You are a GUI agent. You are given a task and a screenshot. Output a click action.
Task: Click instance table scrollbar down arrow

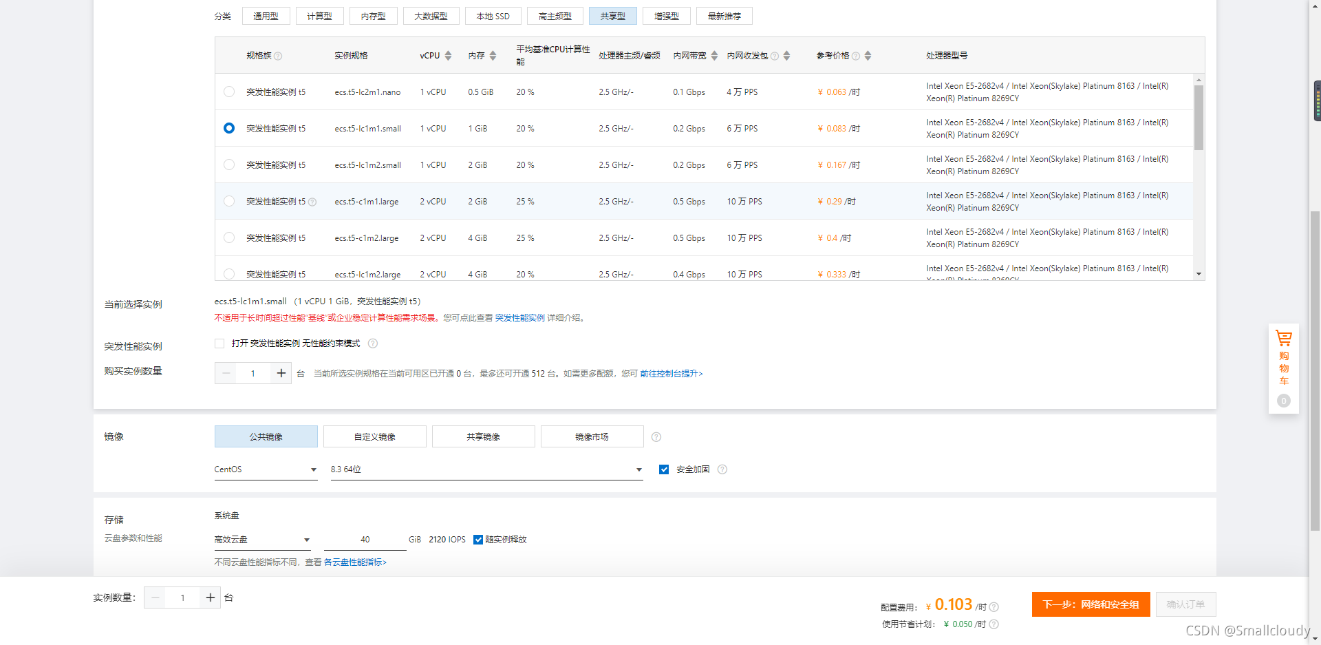[1199, 274]
